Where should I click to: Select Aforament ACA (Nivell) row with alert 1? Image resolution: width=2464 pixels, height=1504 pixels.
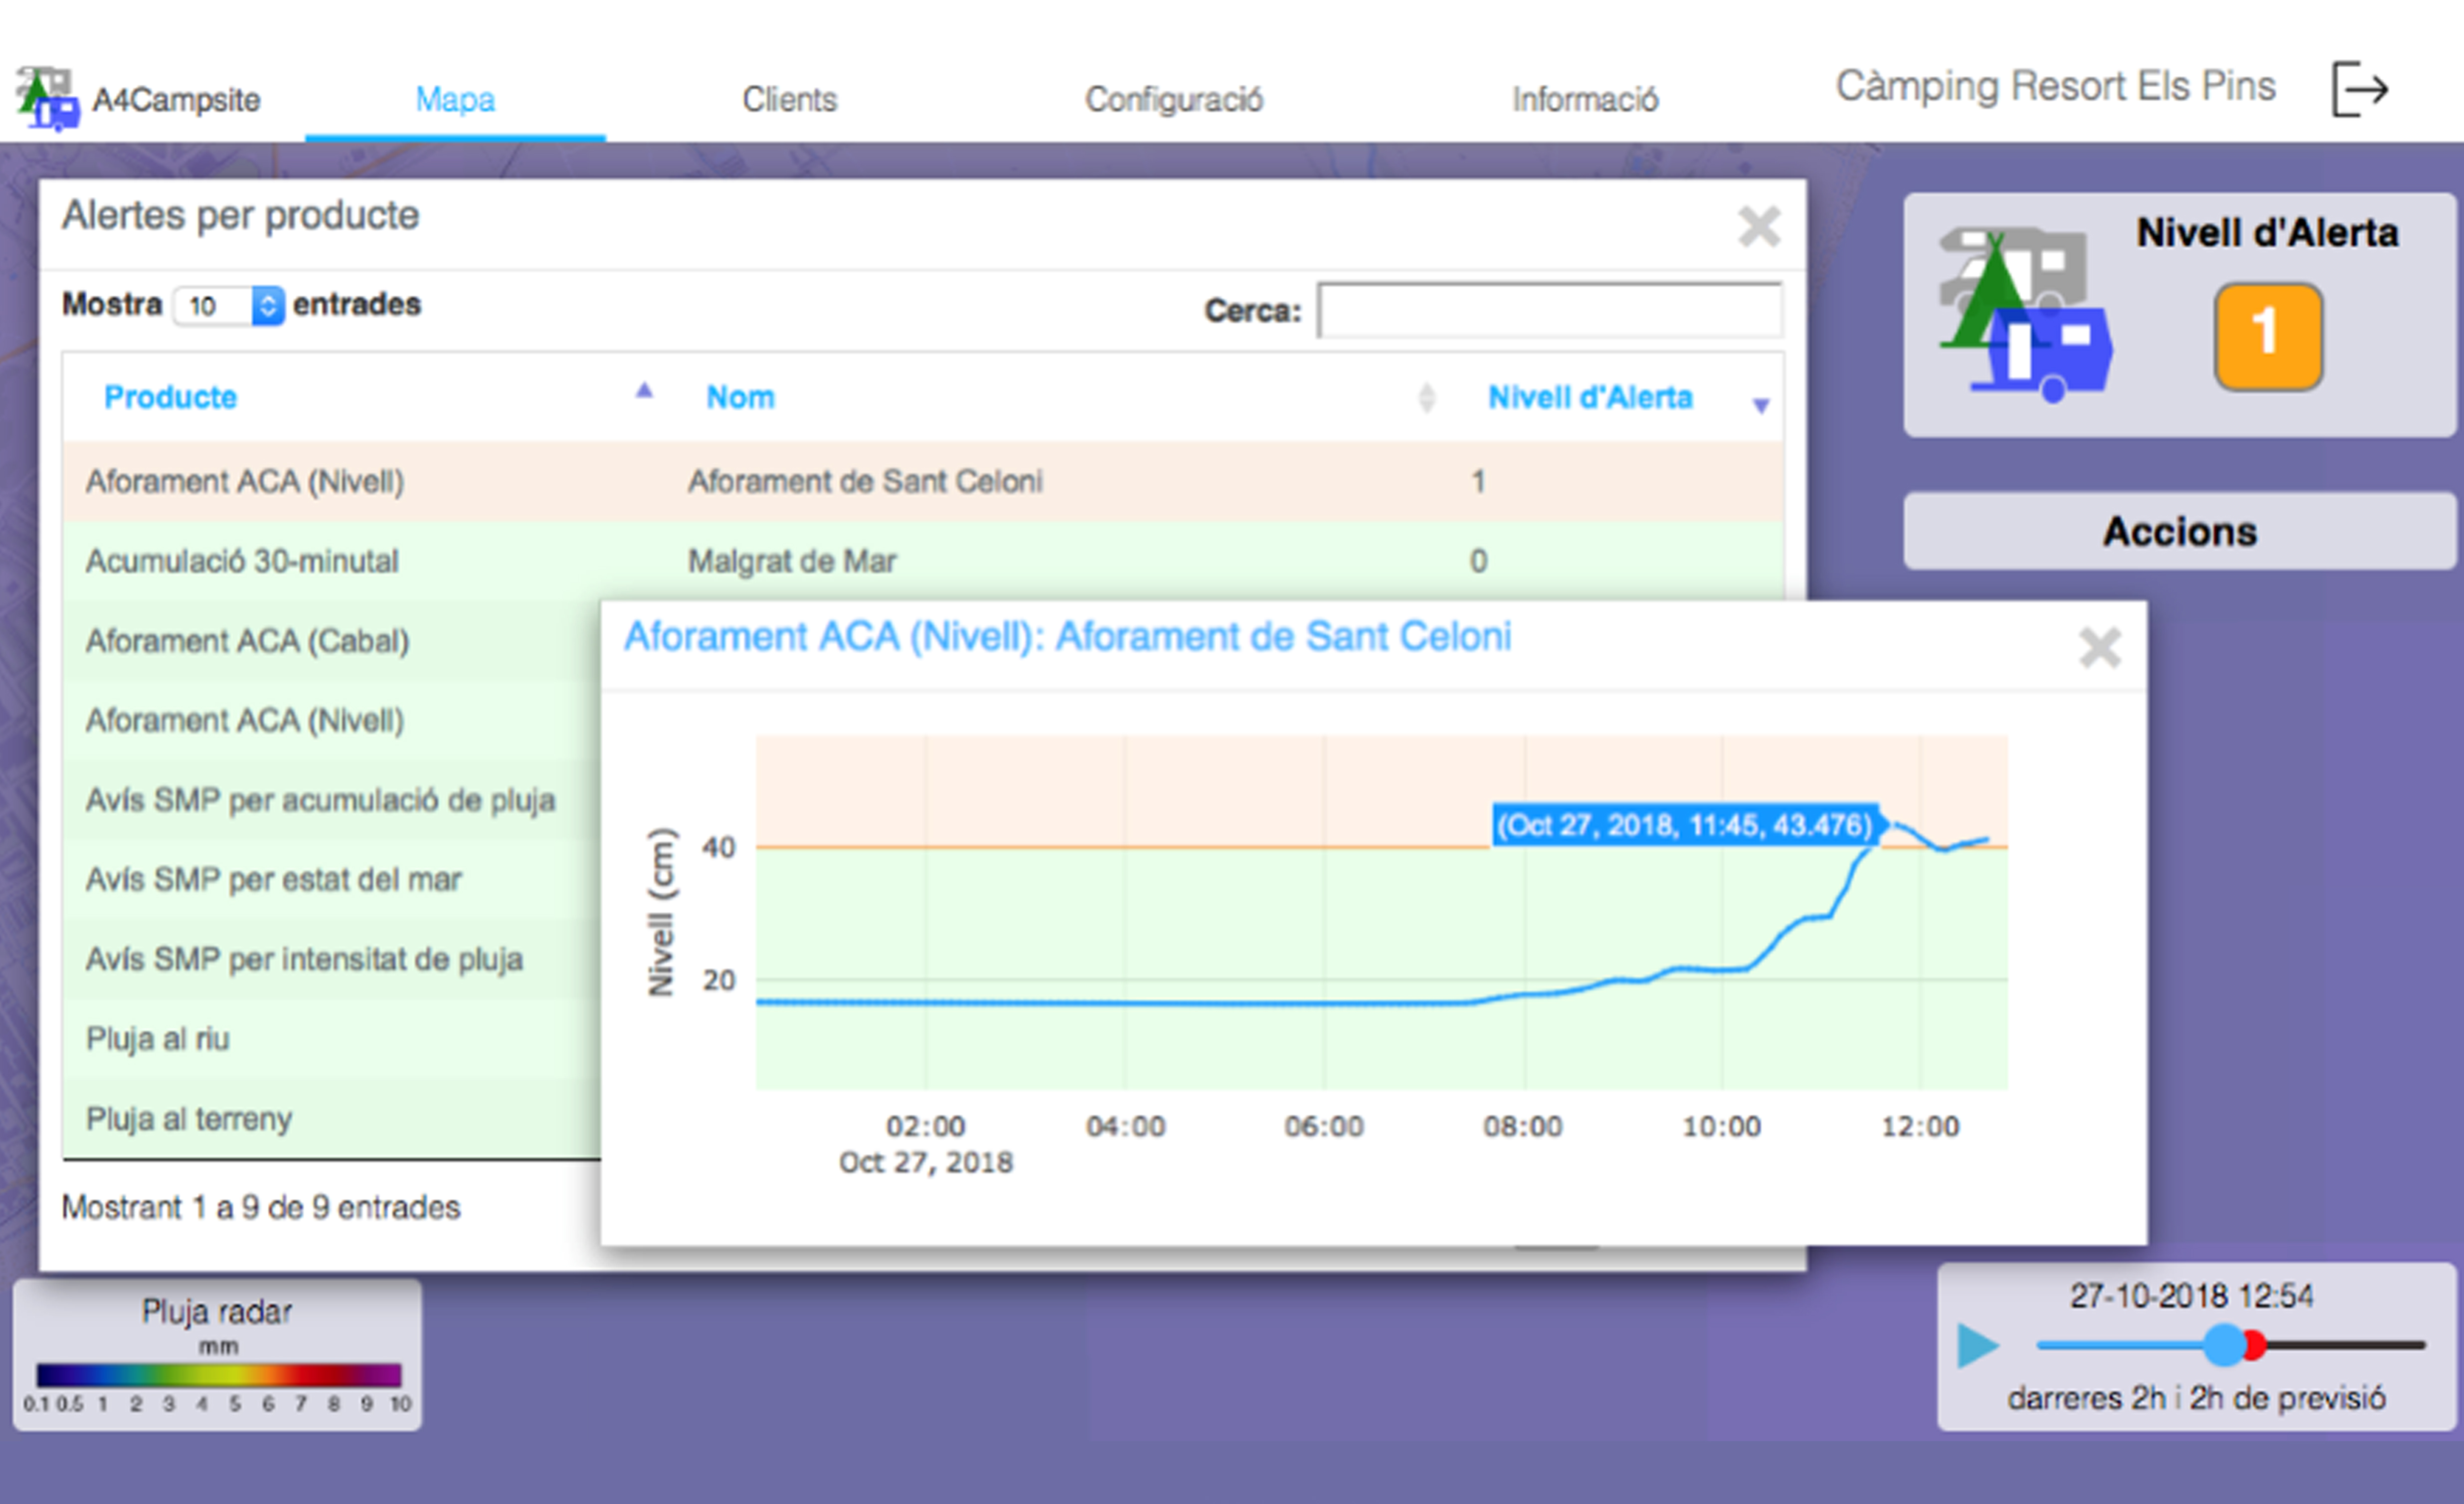pyautogui.click(x=923, y=481)
